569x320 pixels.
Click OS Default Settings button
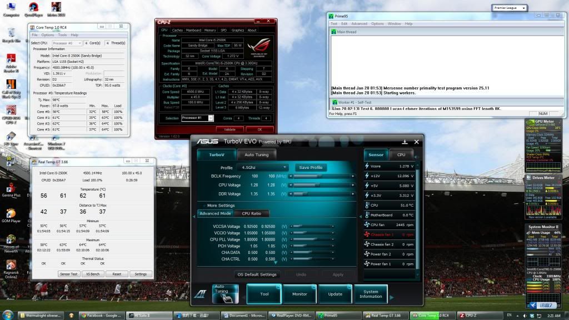coord(257,274)
